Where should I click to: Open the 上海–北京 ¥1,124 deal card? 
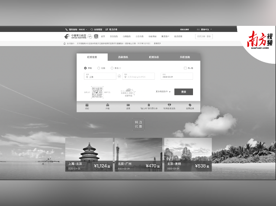tap(89, 155)
